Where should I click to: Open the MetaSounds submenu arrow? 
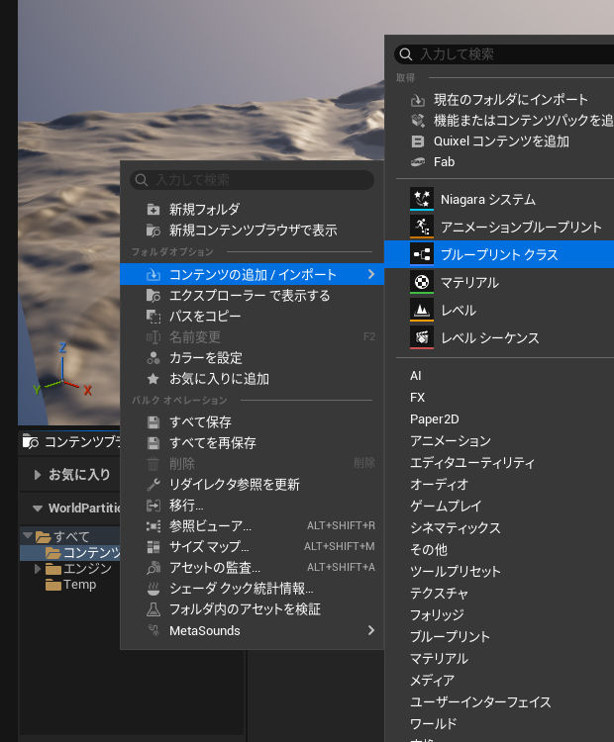(371, 630)
